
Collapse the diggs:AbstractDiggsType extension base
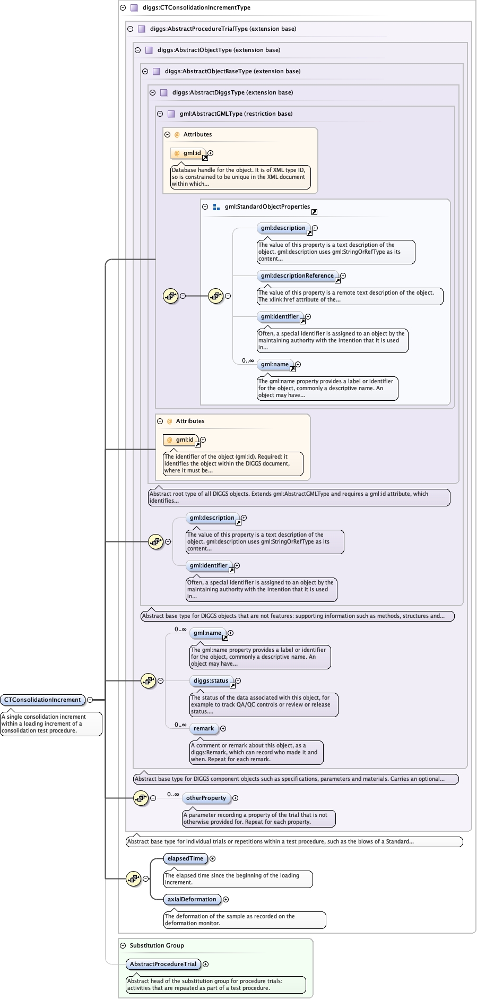[x=152, y=93]
